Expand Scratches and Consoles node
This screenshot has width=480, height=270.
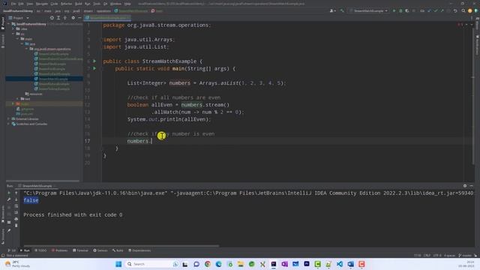8,124
